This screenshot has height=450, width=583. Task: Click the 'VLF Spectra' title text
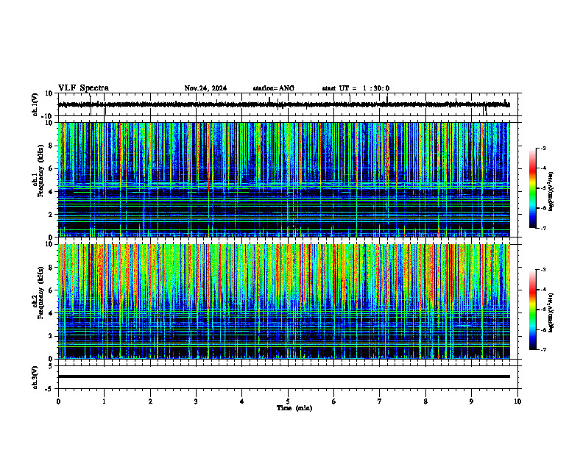click(83, 88)
